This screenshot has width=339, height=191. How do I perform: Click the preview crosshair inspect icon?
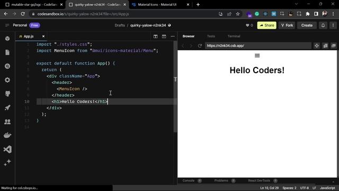coord(317,46)
